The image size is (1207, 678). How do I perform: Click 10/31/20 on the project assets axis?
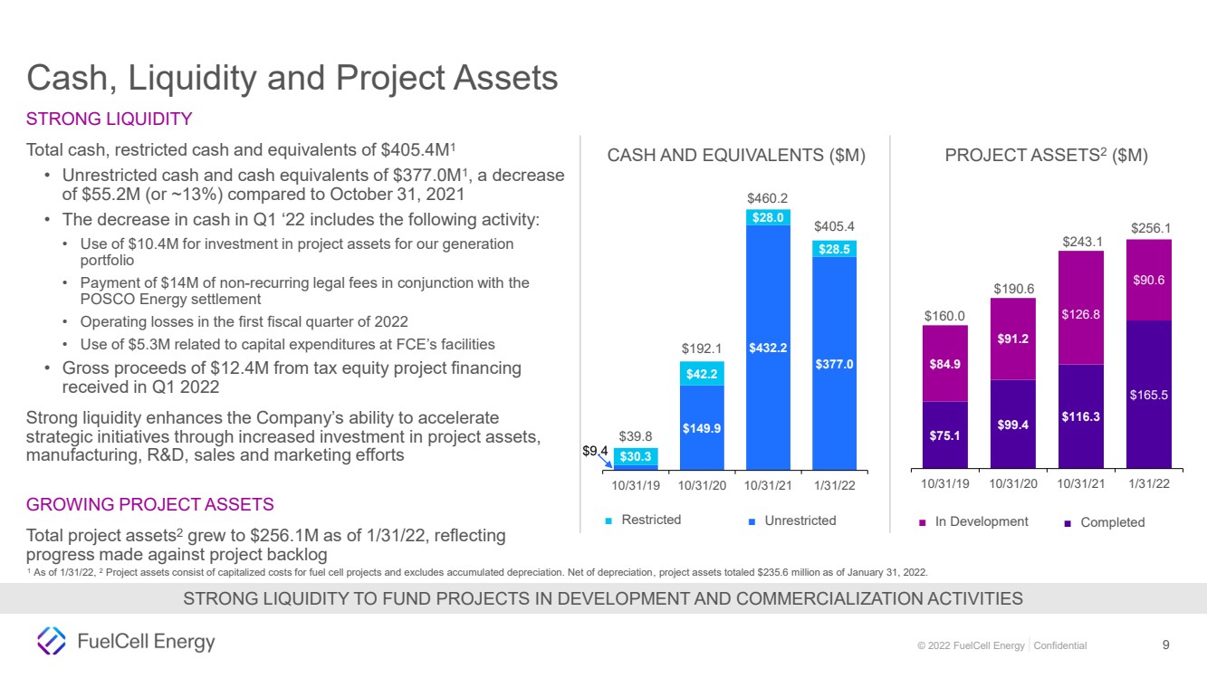pyautogui.click(x=1013, y=484)
